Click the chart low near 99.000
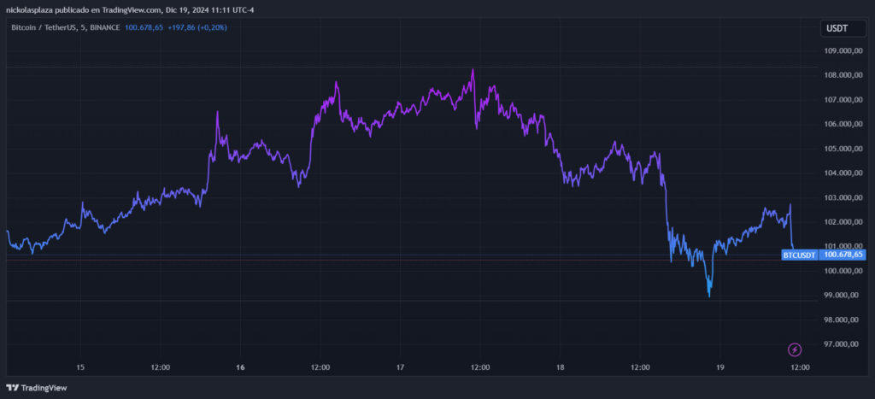Viewport: 875px width, 399px height. [x=709, y=296]
